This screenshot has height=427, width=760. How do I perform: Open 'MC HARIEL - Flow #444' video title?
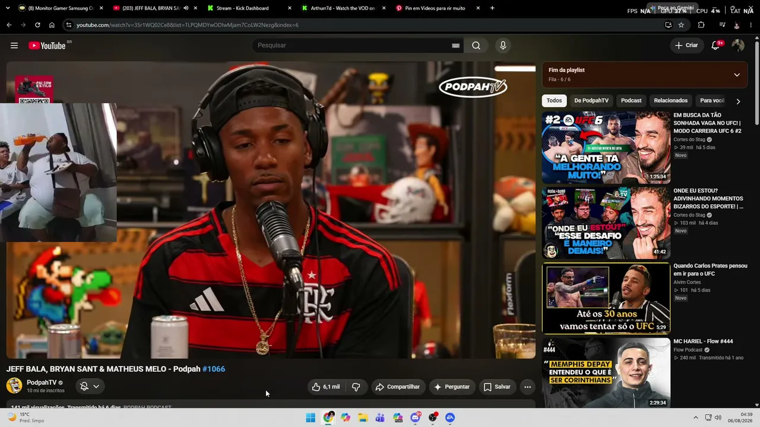[703, 342]
